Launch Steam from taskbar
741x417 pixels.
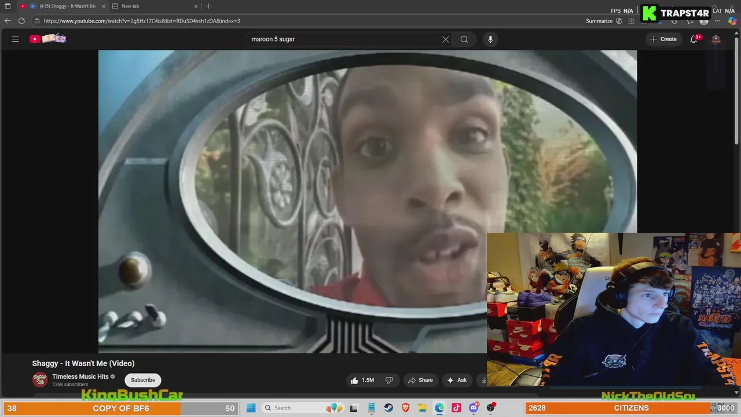(x=388, y=408)
